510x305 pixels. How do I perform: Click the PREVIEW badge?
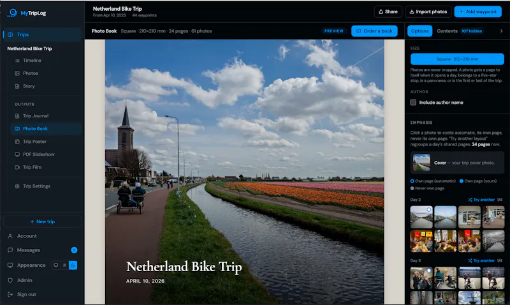point(333,31)
